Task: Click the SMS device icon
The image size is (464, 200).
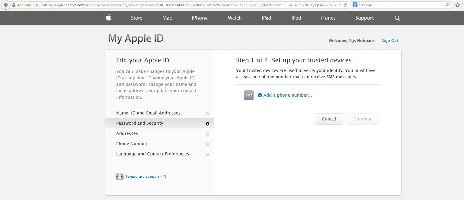Action: [x=249, y=95]
